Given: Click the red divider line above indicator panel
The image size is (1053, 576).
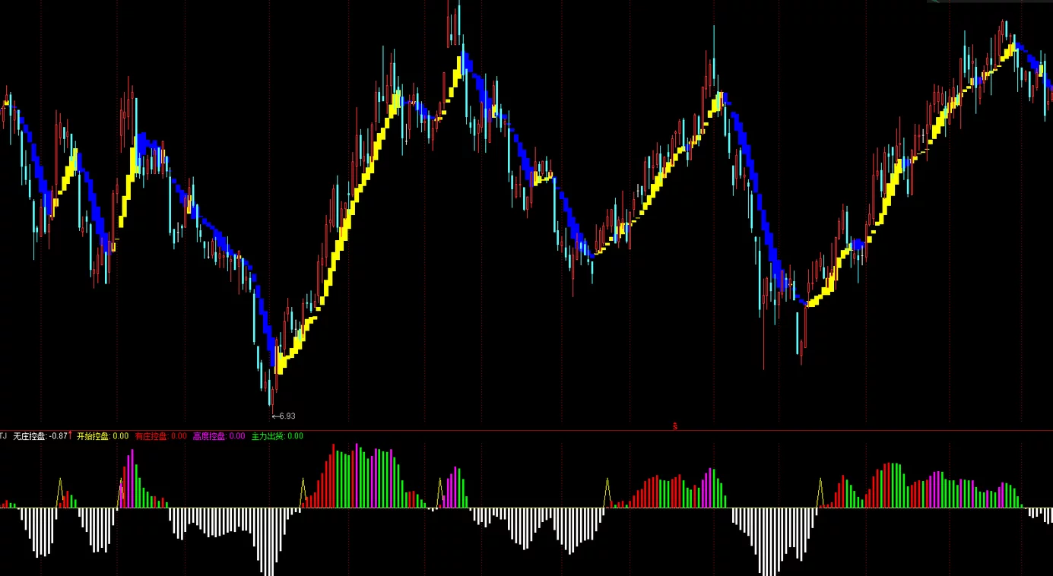Looking at the screenshot, I should 526,430.
